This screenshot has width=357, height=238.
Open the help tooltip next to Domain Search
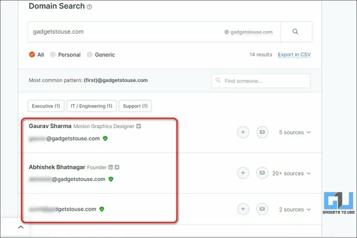(x=89, y=6)
